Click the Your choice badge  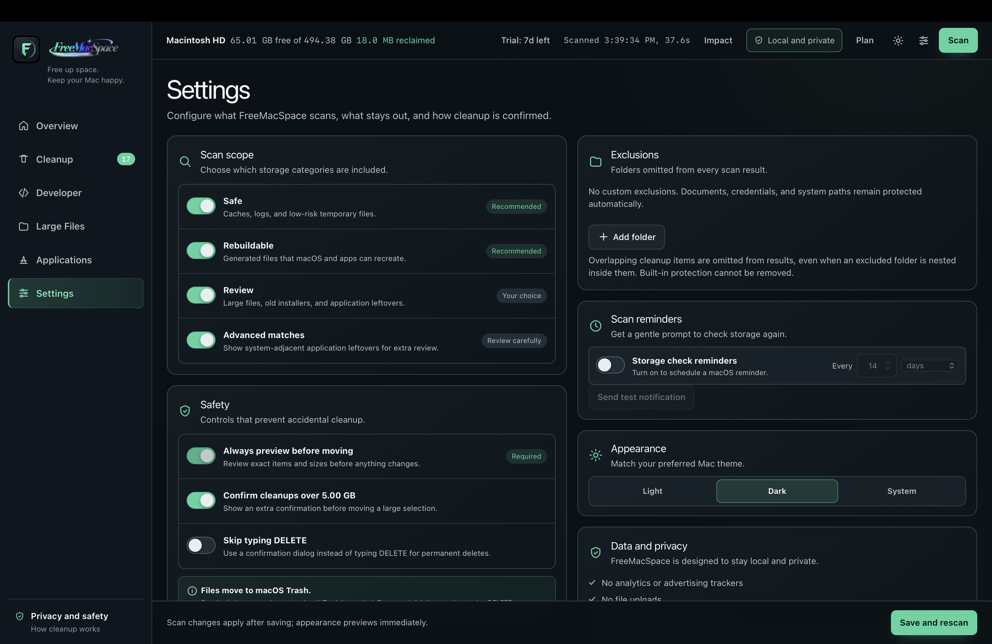(x=522, y=296)
